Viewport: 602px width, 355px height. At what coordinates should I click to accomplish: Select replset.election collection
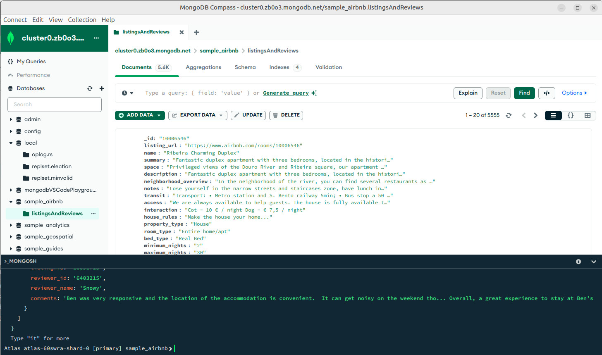point(52,167)
